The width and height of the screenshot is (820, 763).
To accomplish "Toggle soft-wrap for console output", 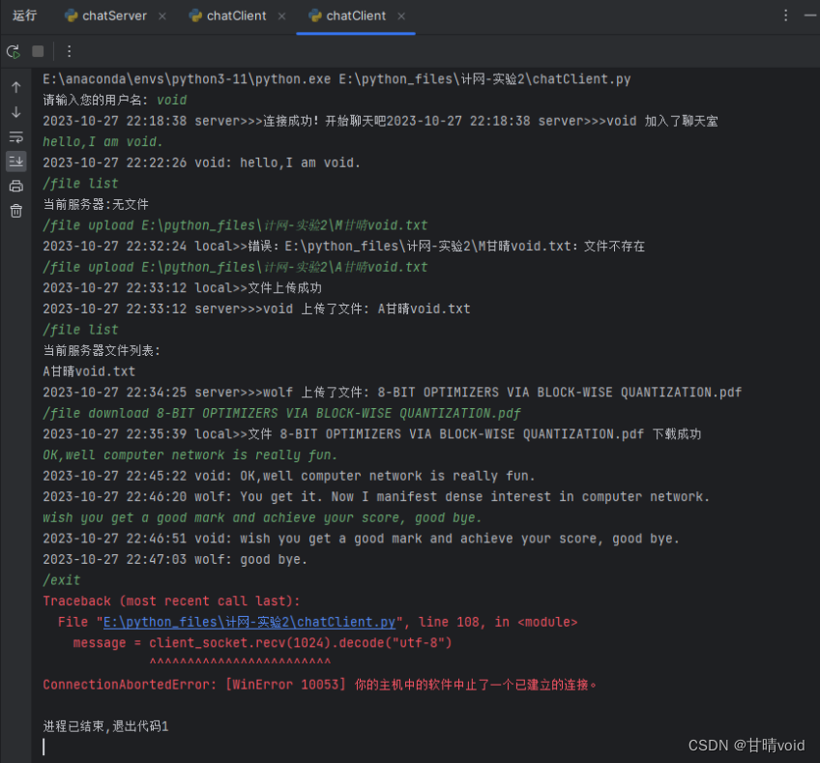I will point(15,136).
